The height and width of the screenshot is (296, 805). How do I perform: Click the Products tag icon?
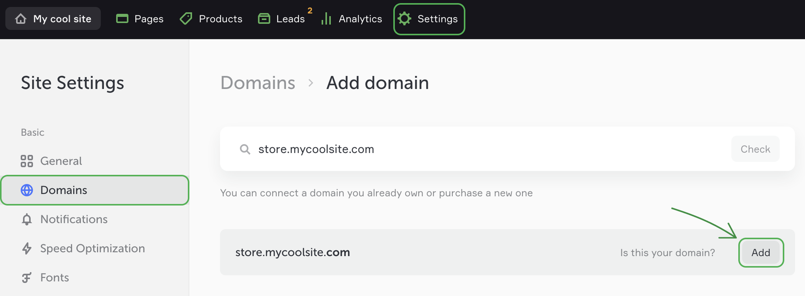(186, 19)
